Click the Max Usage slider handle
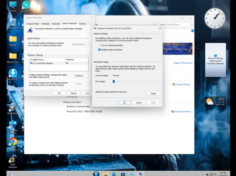 [114, 81]
